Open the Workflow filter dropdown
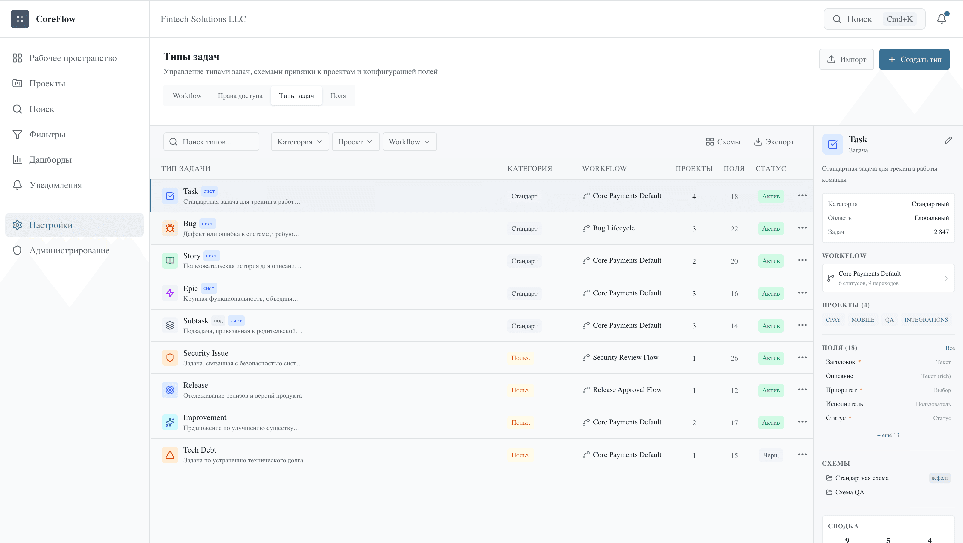 click(409, 142)
